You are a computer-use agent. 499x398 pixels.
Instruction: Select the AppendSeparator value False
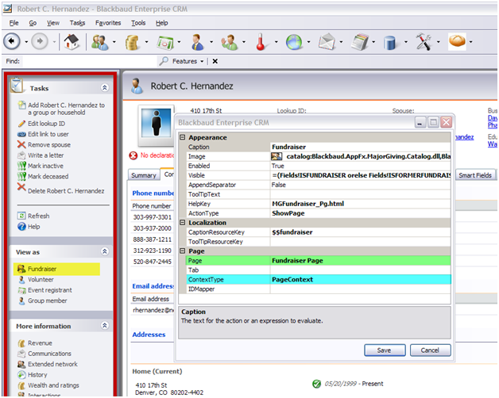pos(360,185)
